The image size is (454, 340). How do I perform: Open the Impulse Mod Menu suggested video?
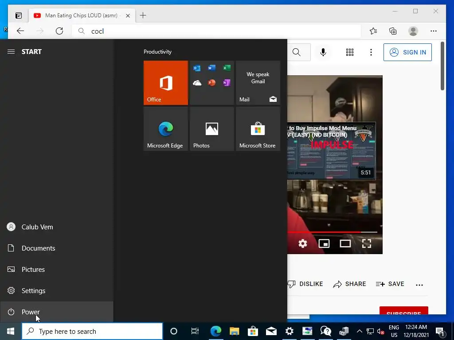tap(332, 151)
